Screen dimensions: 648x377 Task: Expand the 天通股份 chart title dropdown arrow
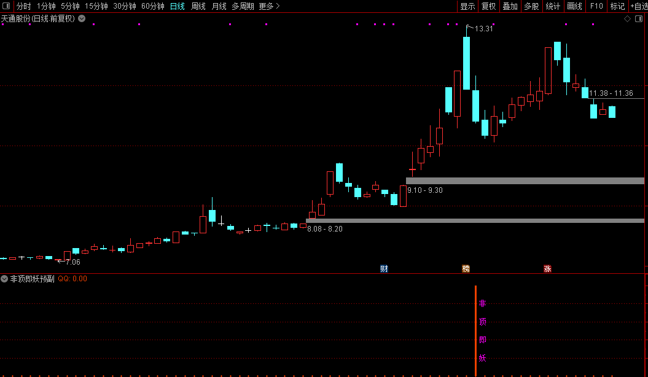(82, 18)
